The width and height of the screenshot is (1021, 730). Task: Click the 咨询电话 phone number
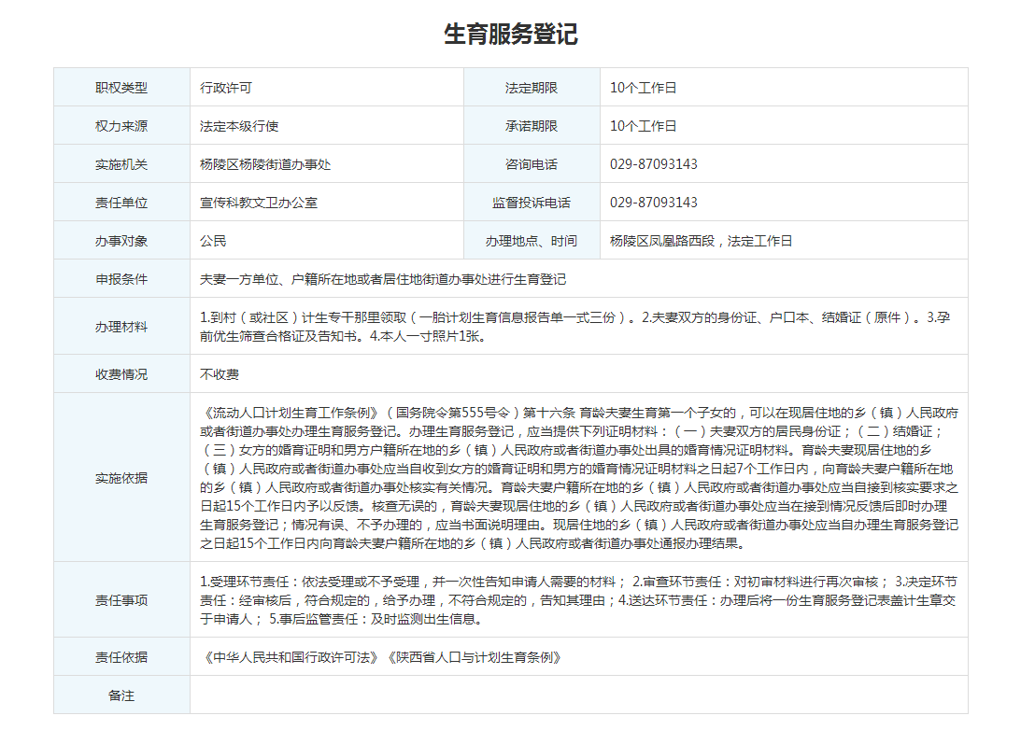[x=654, y=164]
